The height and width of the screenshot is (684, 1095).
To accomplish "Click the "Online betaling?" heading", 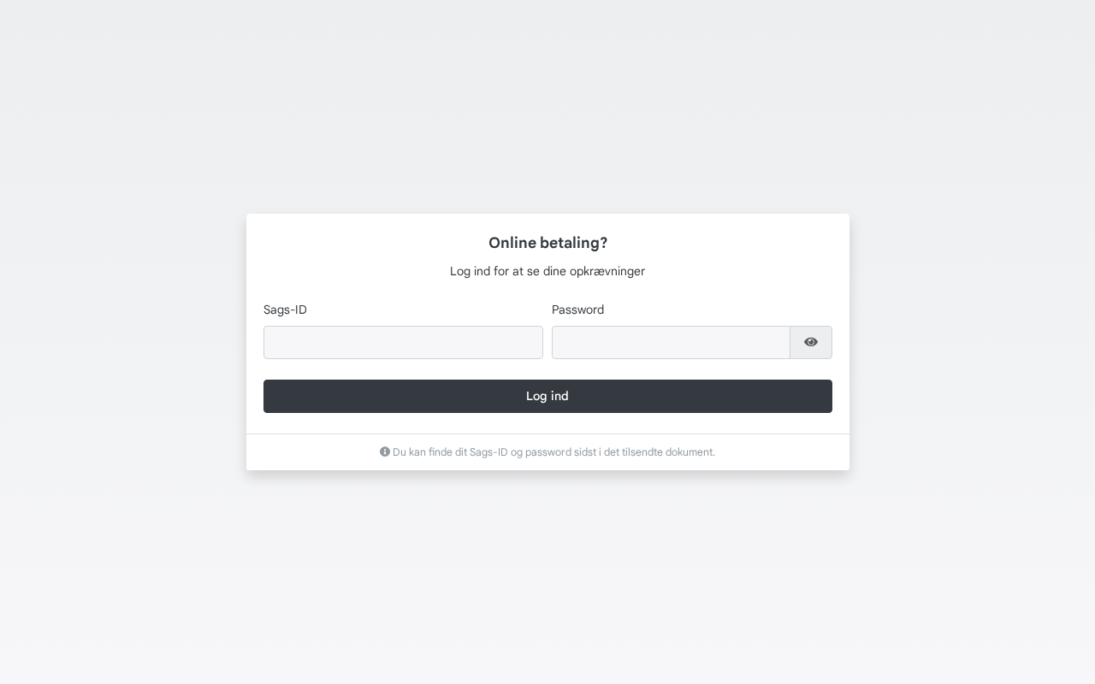I will point(547,243).
